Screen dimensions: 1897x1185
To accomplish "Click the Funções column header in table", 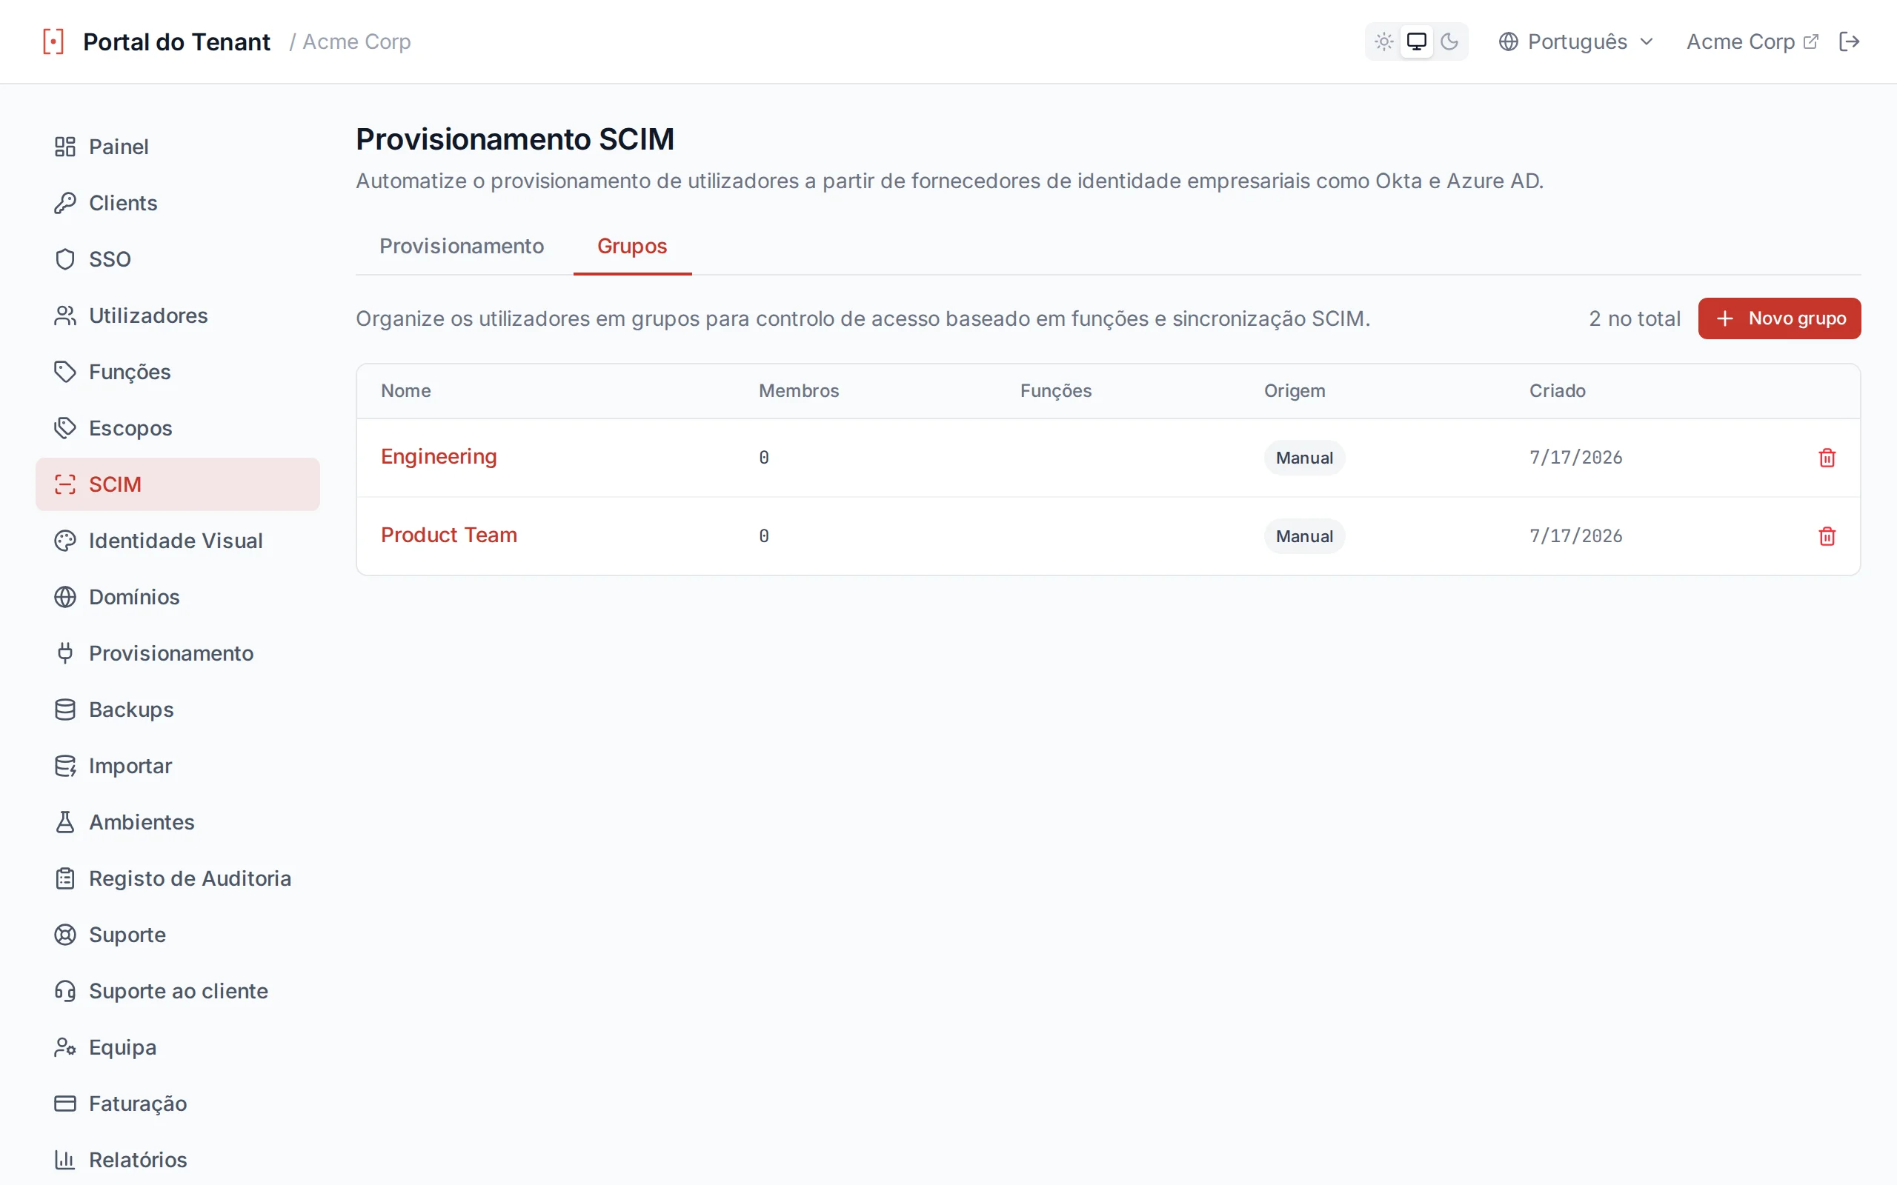I will pyautogui.click(x=1056, y=390).
